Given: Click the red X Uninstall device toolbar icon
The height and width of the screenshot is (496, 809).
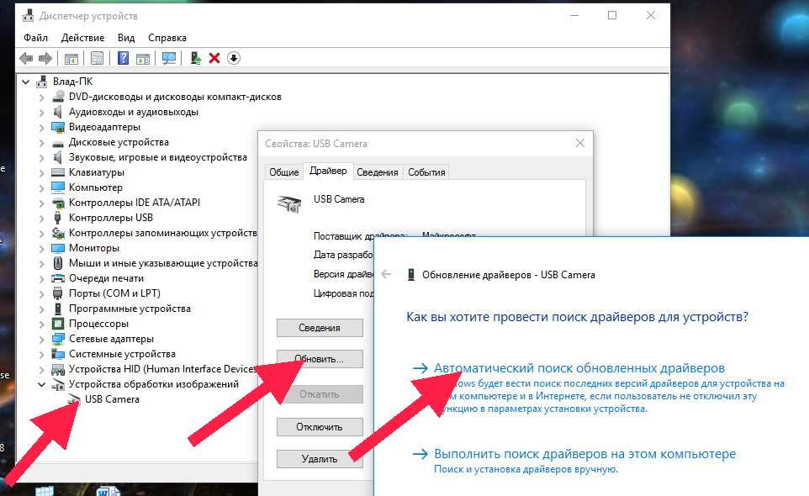Looking at the screenshot, I should 214,58.
